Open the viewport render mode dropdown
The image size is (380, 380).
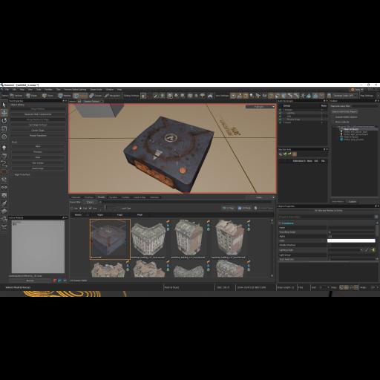[261, 107]
